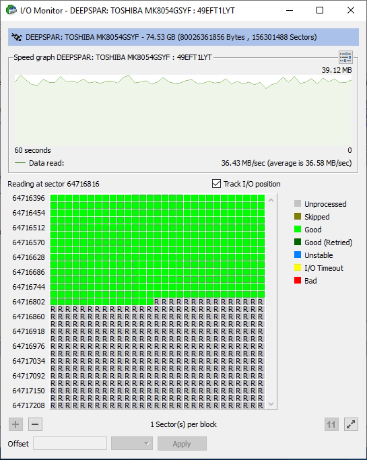The image size is (367, 460).
Task: Expand sector map with fit-to-window icon
Action: click(351, 424)
